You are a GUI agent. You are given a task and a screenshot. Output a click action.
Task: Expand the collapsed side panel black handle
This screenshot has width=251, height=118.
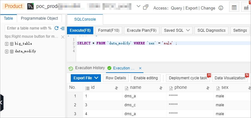[2, 103]
